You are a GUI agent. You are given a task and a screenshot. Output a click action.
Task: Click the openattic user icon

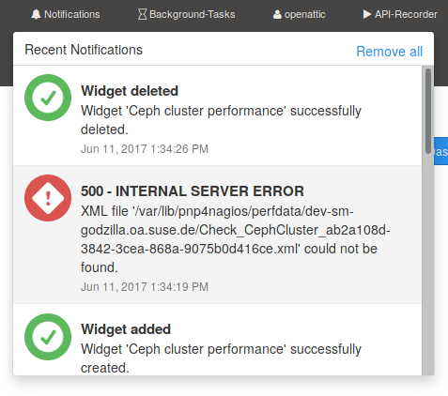[x=277, y=14]
